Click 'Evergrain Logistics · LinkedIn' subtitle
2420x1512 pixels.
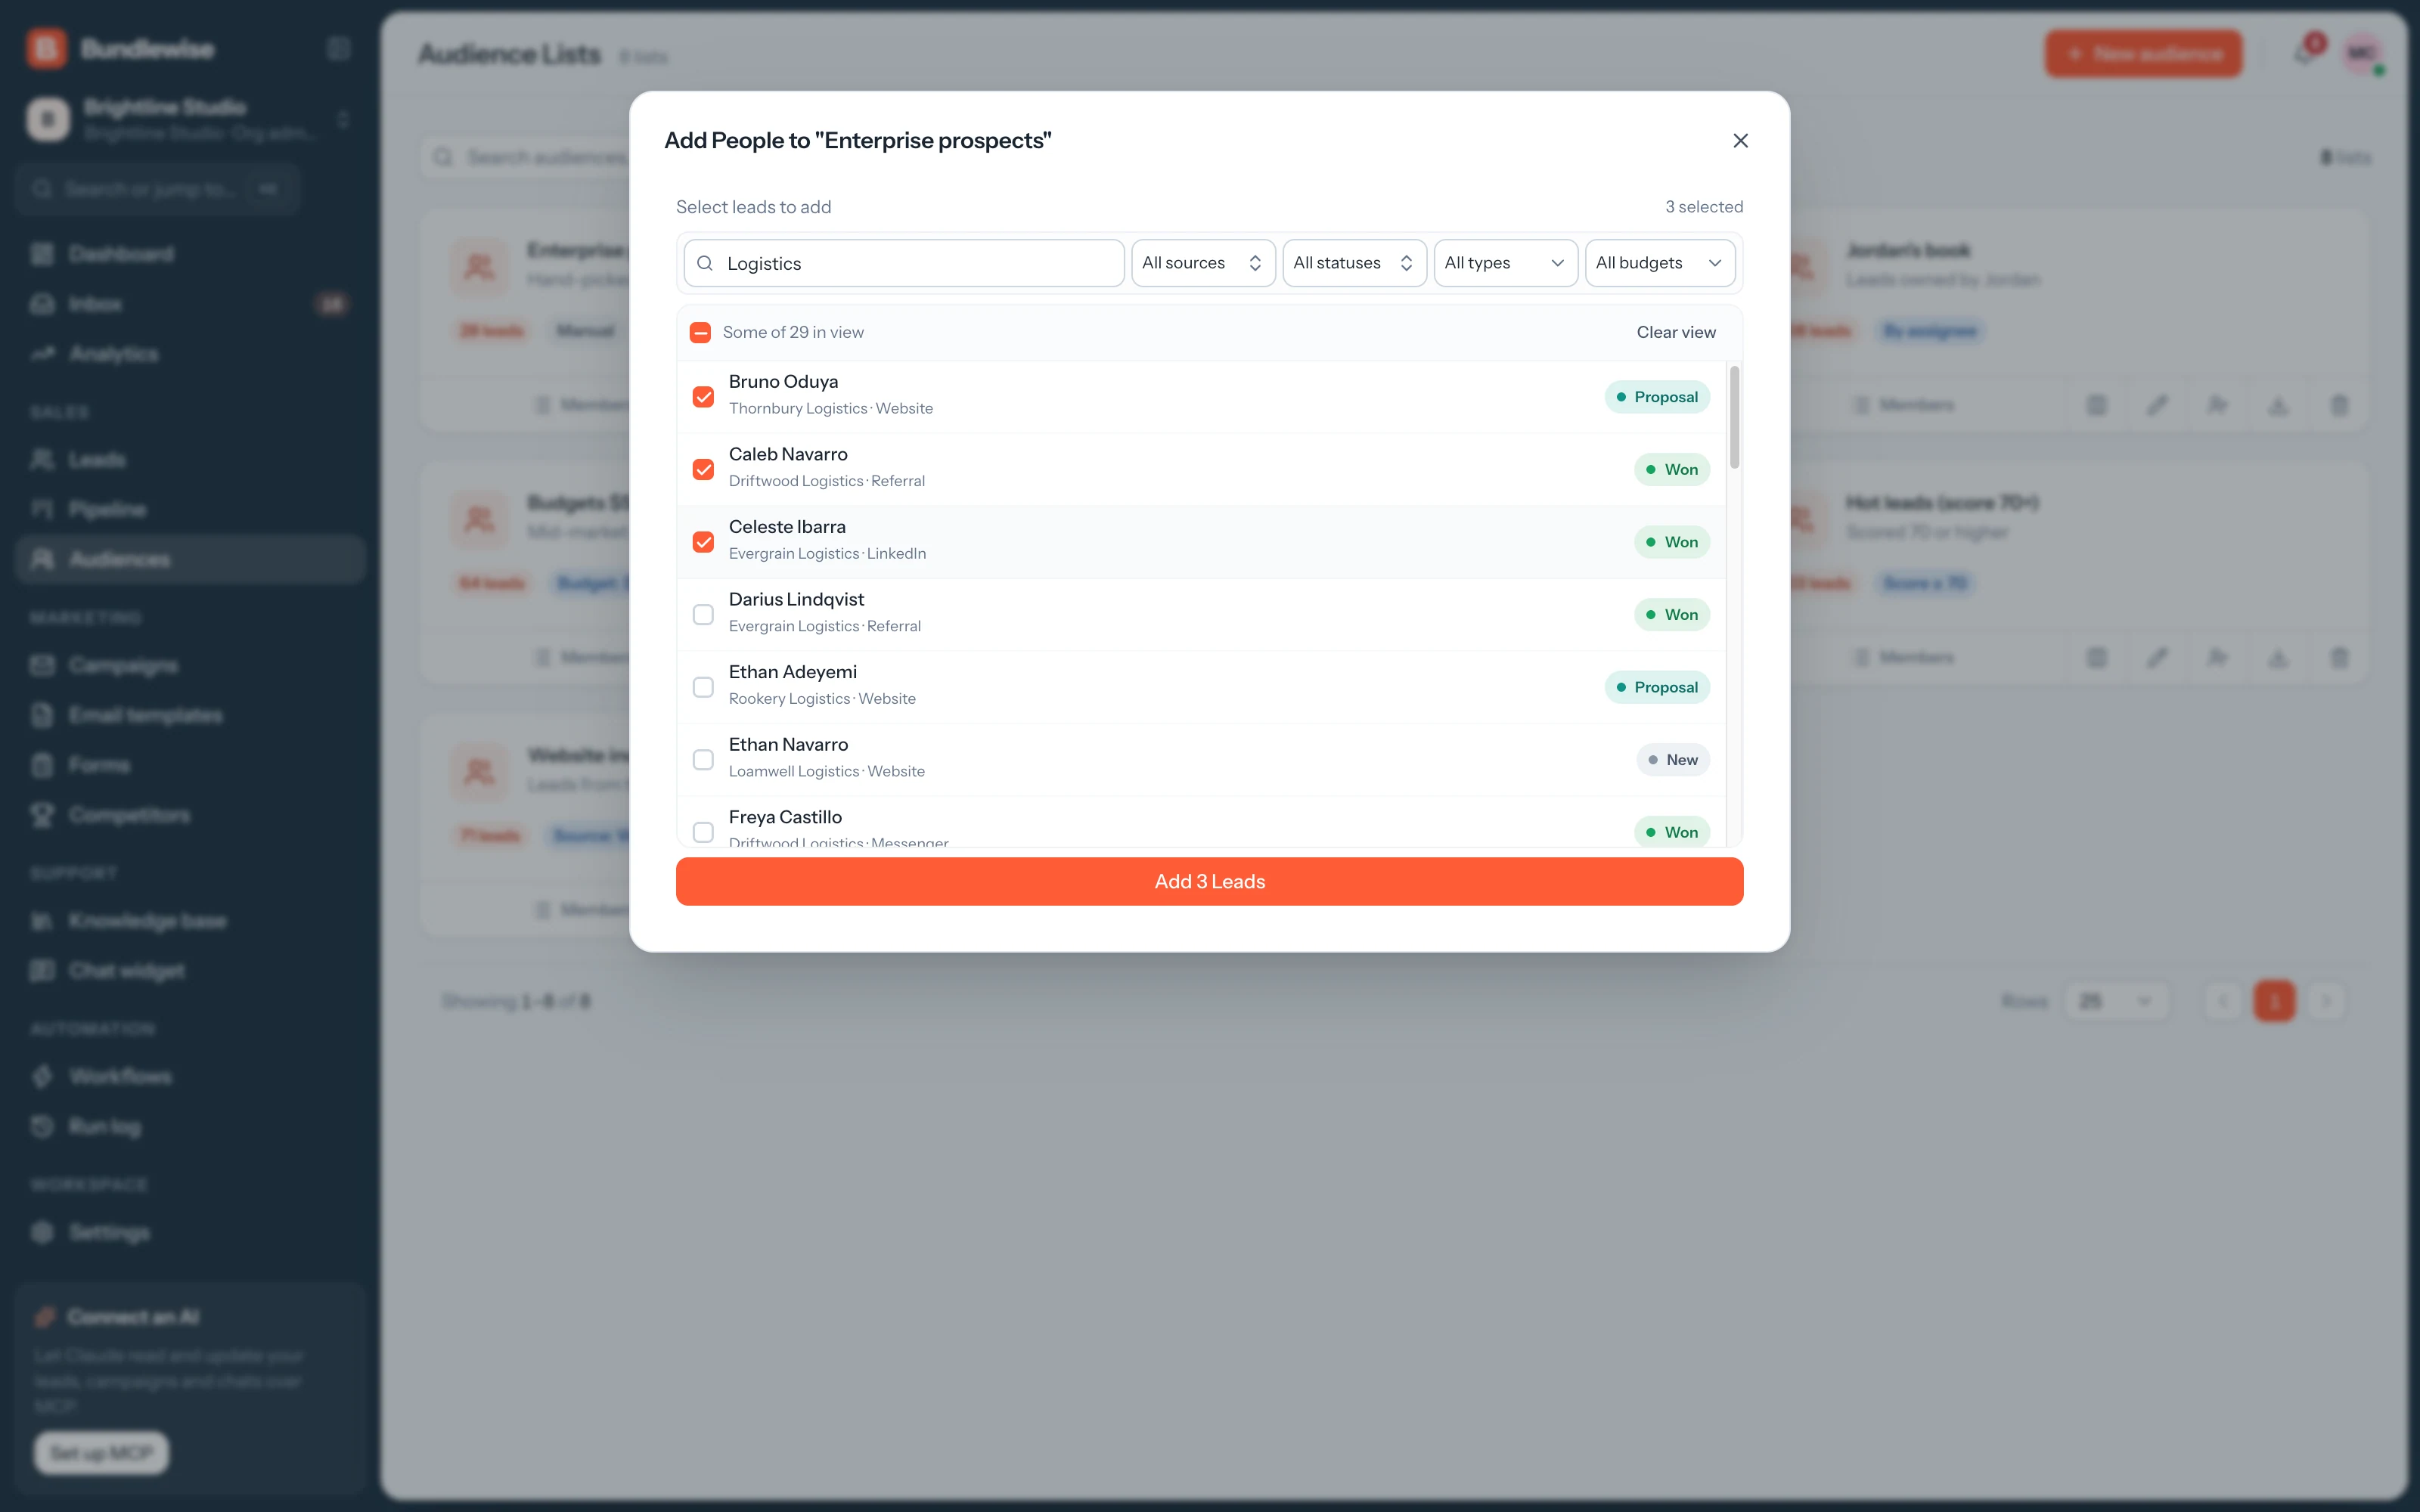point(827,553)
